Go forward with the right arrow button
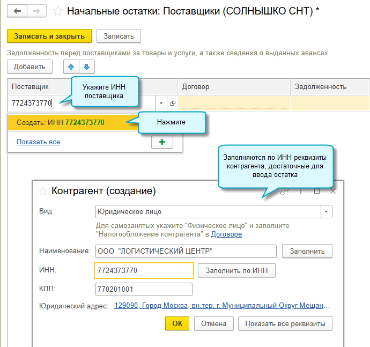This screenshot has width=370, height=347. point(36,11)
